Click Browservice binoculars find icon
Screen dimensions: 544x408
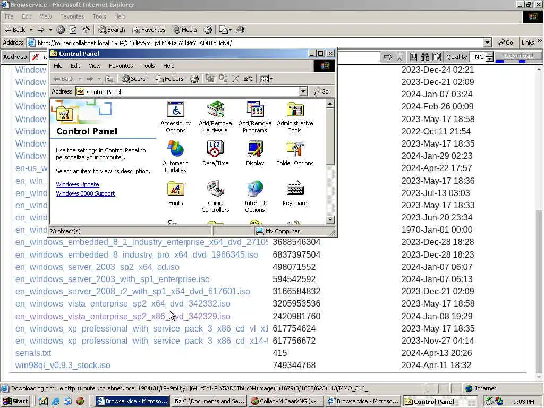tap(425, 56)
